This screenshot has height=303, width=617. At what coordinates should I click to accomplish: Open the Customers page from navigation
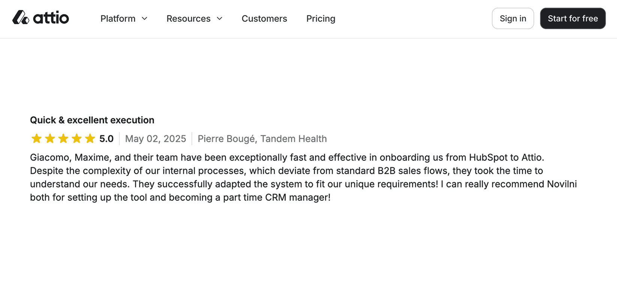pos(264,18)
